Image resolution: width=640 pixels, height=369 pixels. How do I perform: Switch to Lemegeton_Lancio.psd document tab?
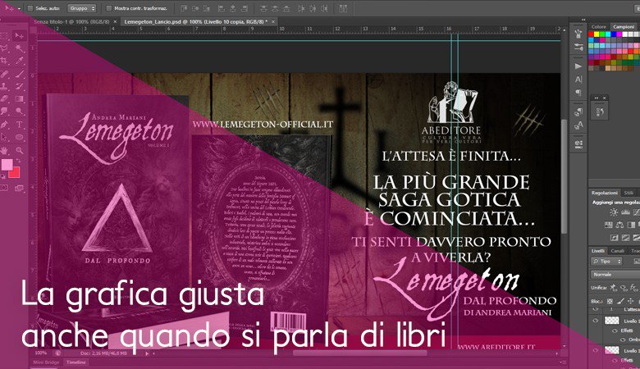pyautogui.click(x=196, y=21)
